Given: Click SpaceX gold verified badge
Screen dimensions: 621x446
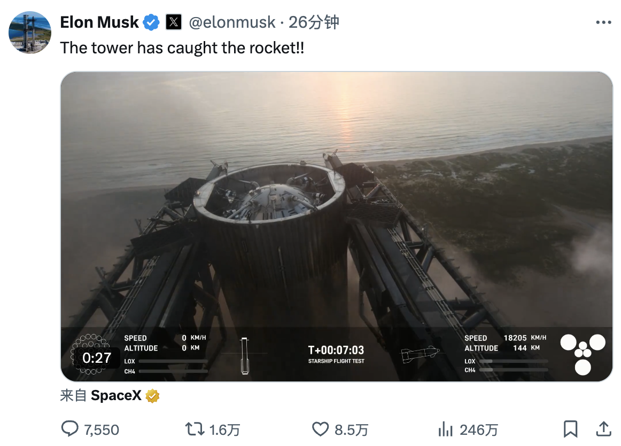Looking at the screenshot, I should (153, 396).
